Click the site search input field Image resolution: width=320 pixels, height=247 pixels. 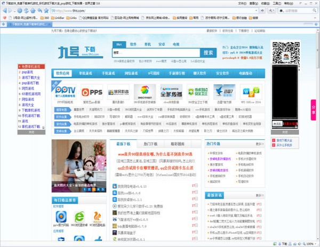(156, 53)
